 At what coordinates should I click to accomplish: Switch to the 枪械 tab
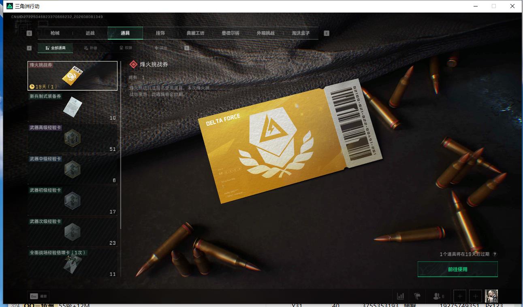coord(55,33)
